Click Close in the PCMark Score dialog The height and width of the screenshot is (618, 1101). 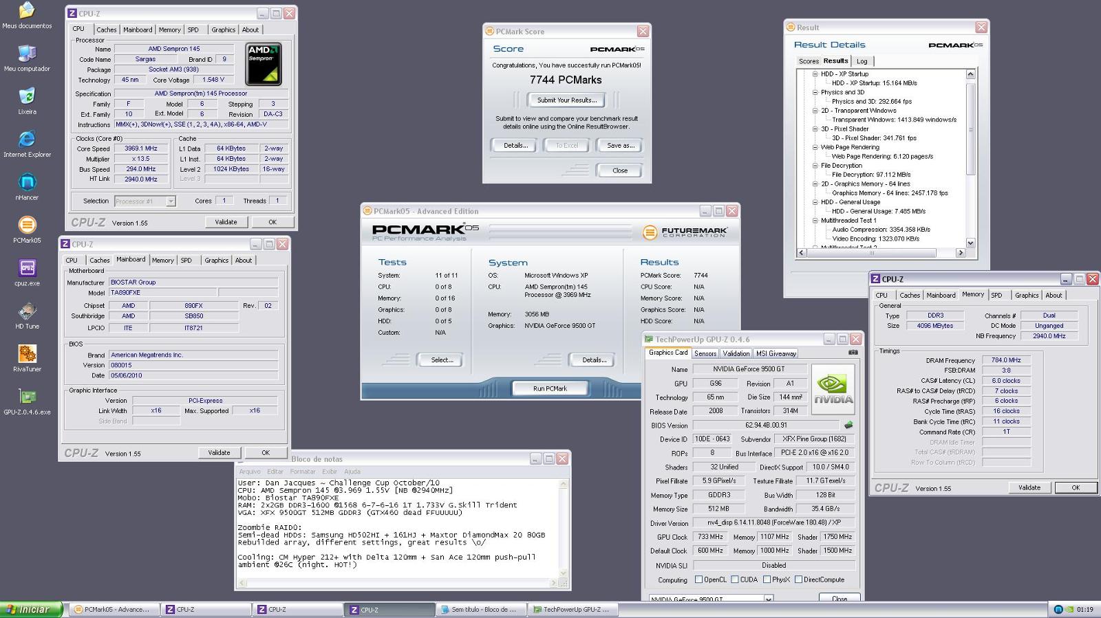tap(620, 170)
